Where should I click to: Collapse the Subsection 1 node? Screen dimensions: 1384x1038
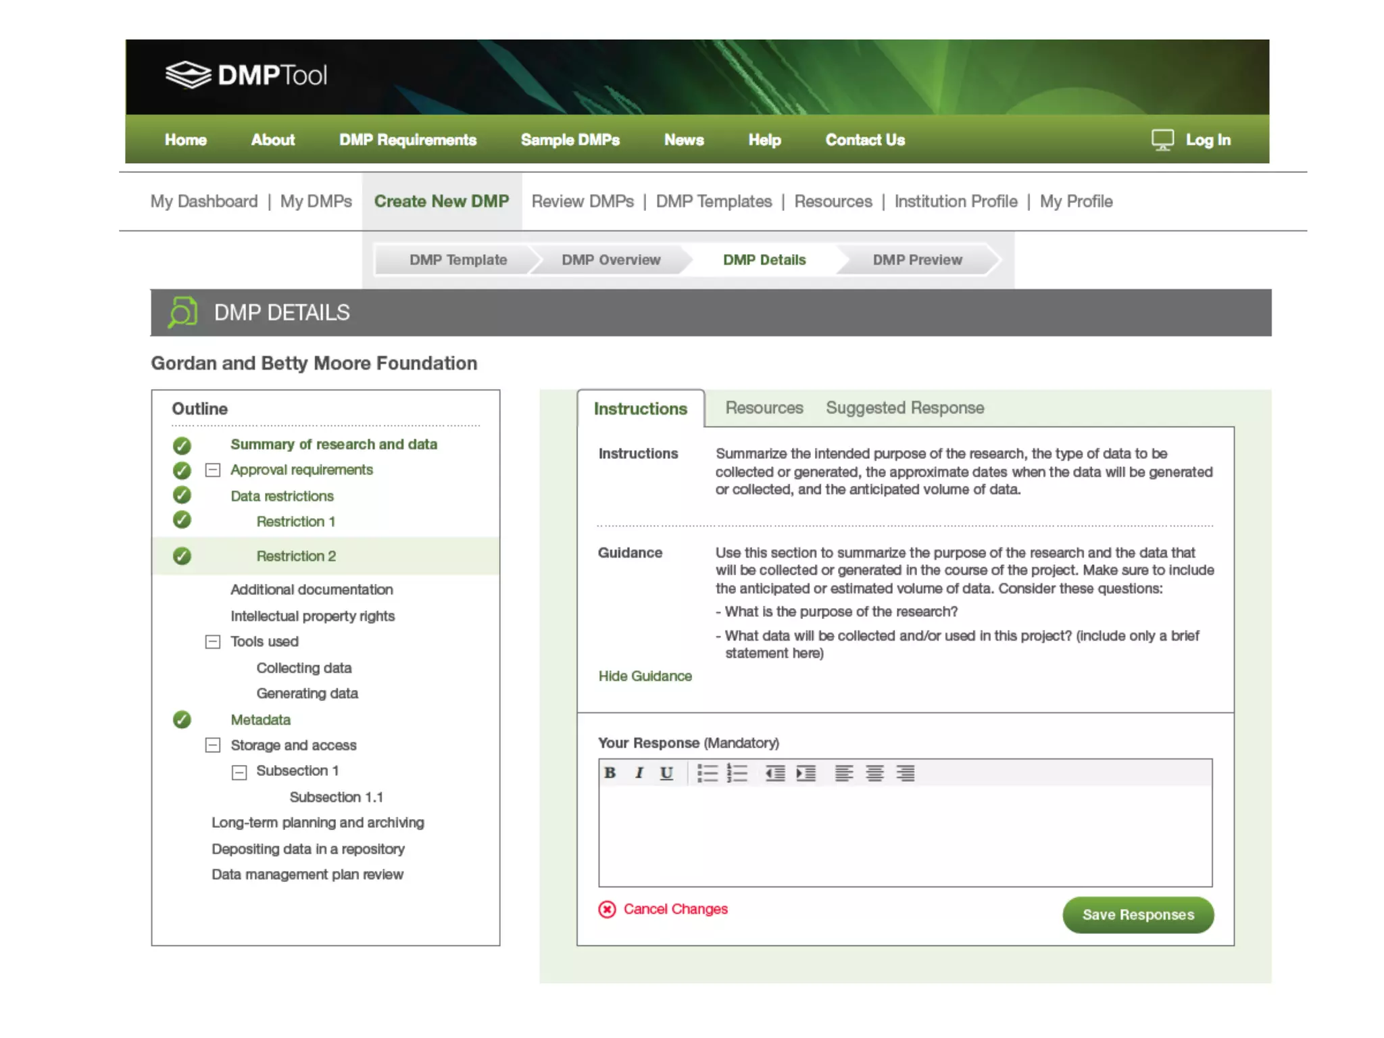pyautogui.click(x=239, y=772)
